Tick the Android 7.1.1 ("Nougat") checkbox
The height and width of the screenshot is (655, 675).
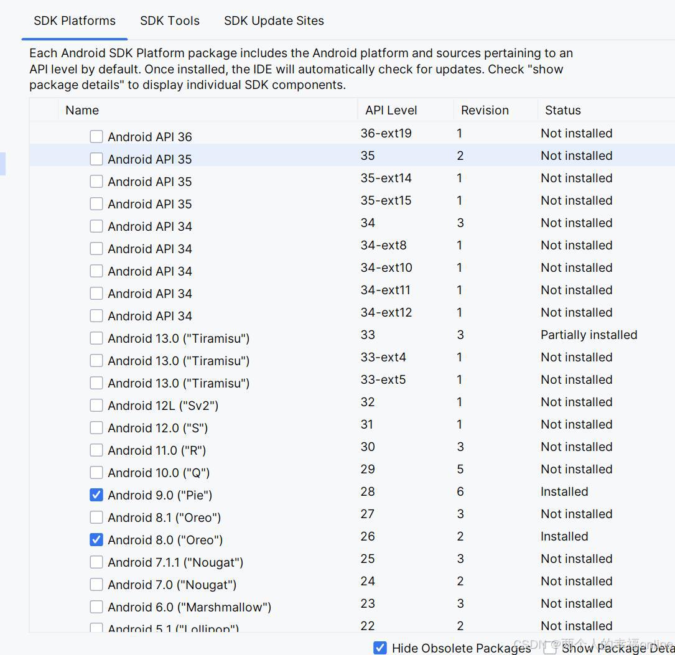tap(96, 562)
